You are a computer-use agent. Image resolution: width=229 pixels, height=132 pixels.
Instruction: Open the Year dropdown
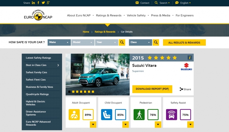107,43
